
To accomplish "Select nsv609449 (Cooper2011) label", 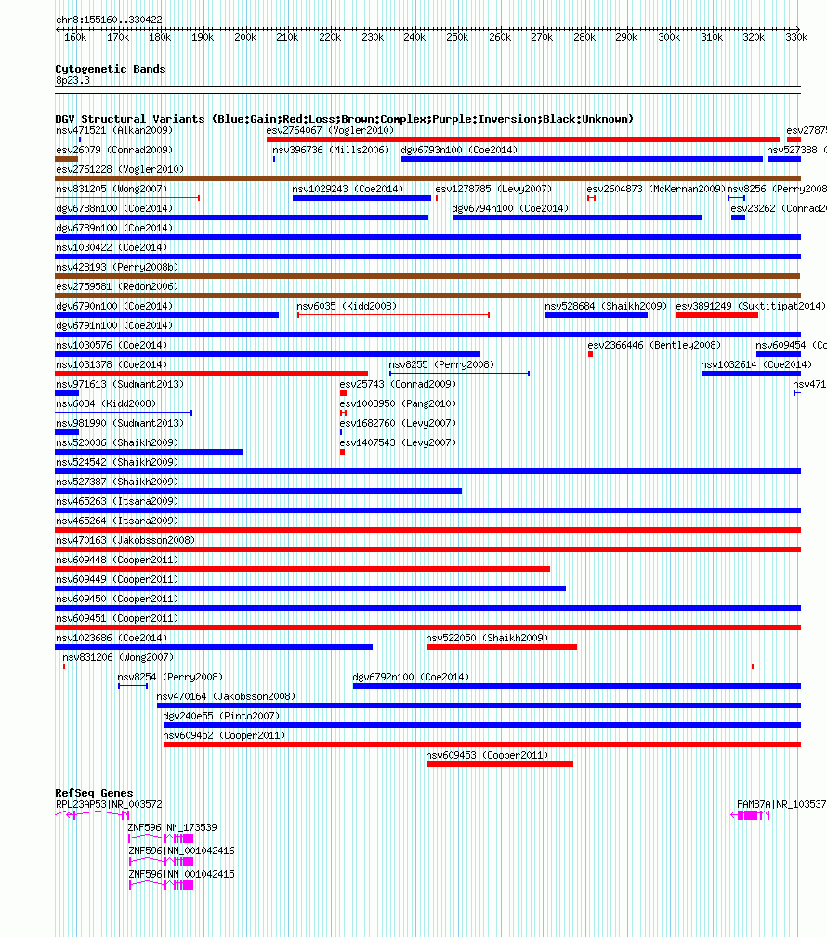I will pos(117,580).
